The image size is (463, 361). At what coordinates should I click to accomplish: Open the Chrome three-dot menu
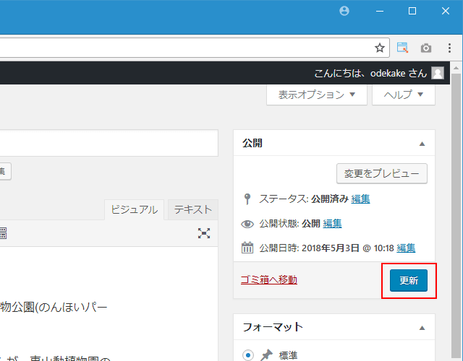tap(448, 48)
